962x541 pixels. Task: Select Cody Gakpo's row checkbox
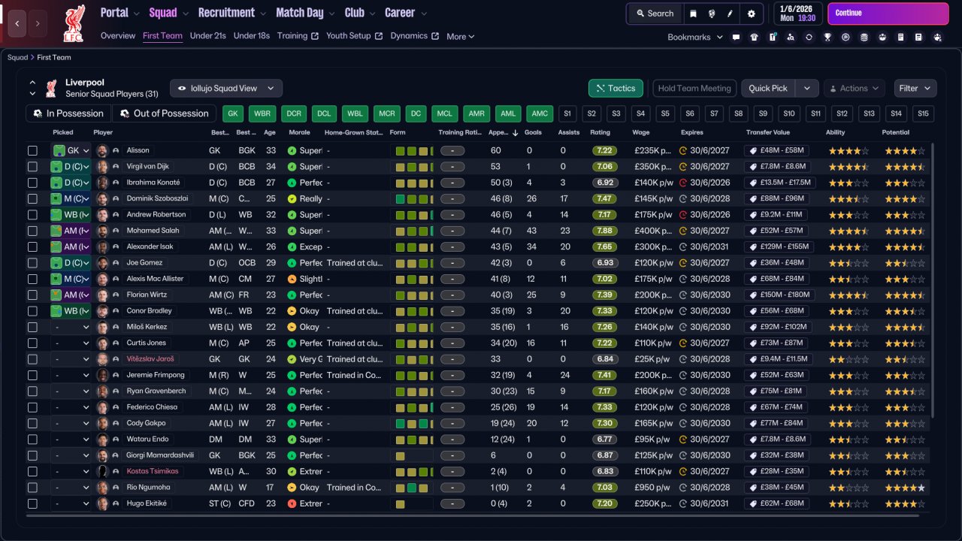(x=32, y=423)
